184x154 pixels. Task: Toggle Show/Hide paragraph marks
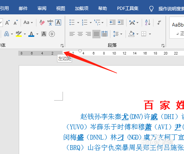pyautogui.click(x=159, y=22)
